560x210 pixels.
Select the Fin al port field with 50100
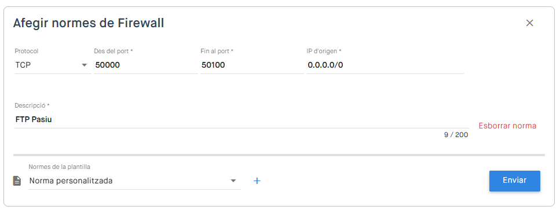pyautogui.click(x=252, y=65)
